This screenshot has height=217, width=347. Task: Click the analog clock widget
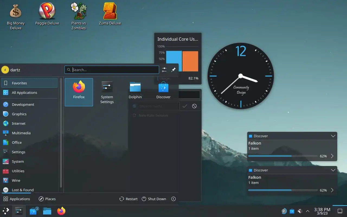coord(241,76)
